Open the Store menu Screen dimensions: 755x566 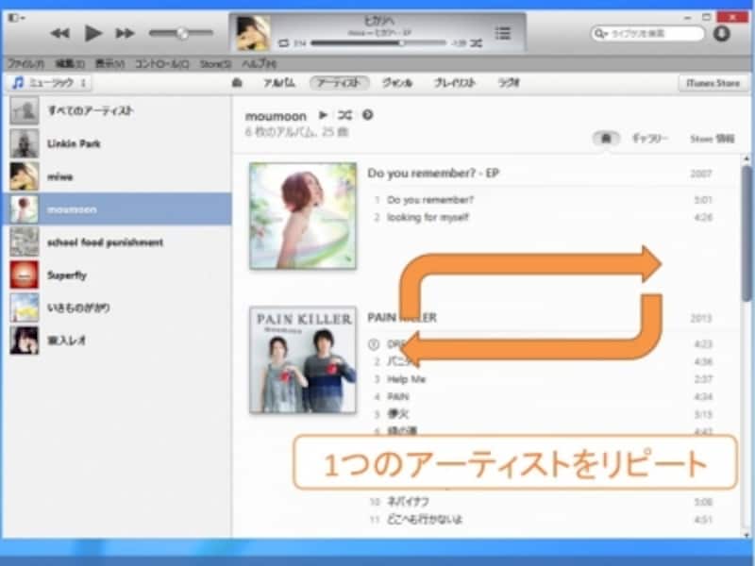click(215, 63)
